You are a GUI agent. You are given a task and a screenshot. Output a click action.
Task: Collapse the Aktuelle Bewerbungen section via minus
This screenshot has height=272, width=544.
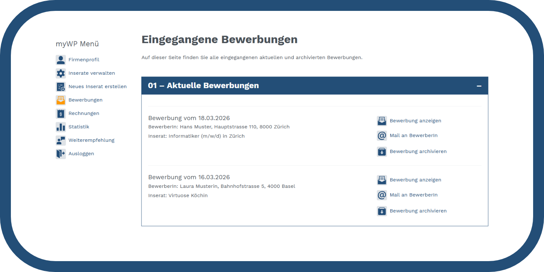(x=479, y=86)
